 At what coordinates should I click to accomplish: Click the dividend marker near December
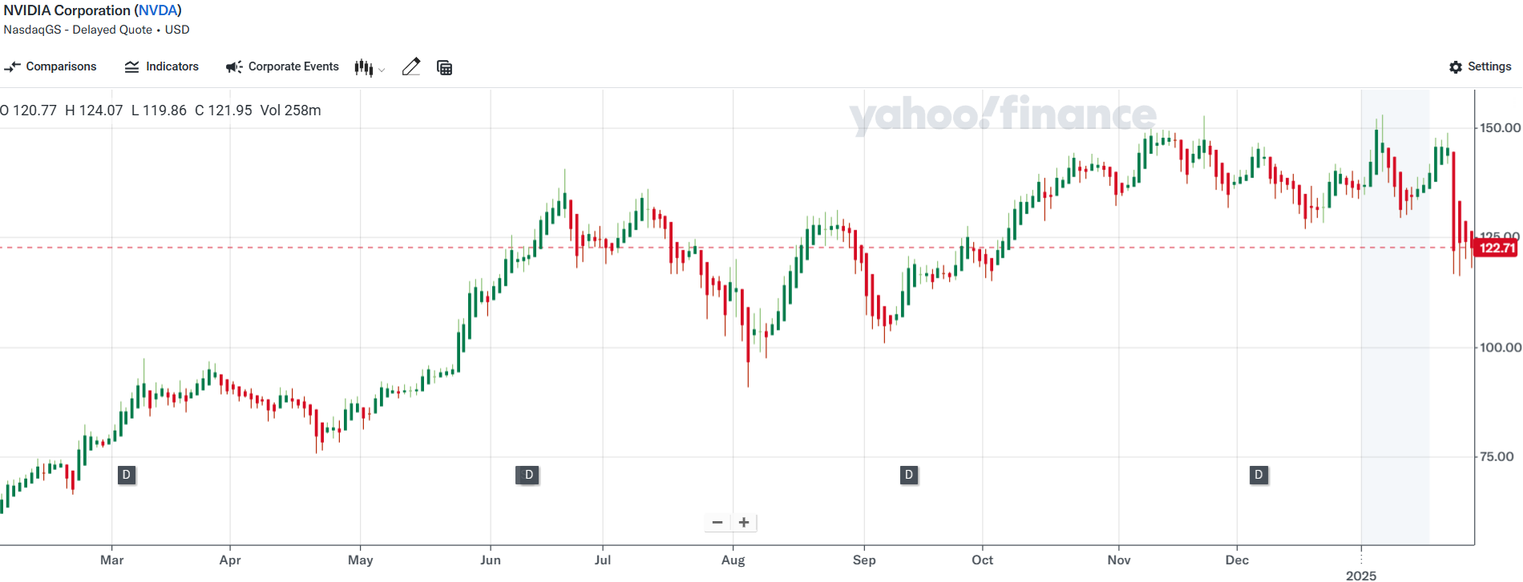pos(1259,476)
